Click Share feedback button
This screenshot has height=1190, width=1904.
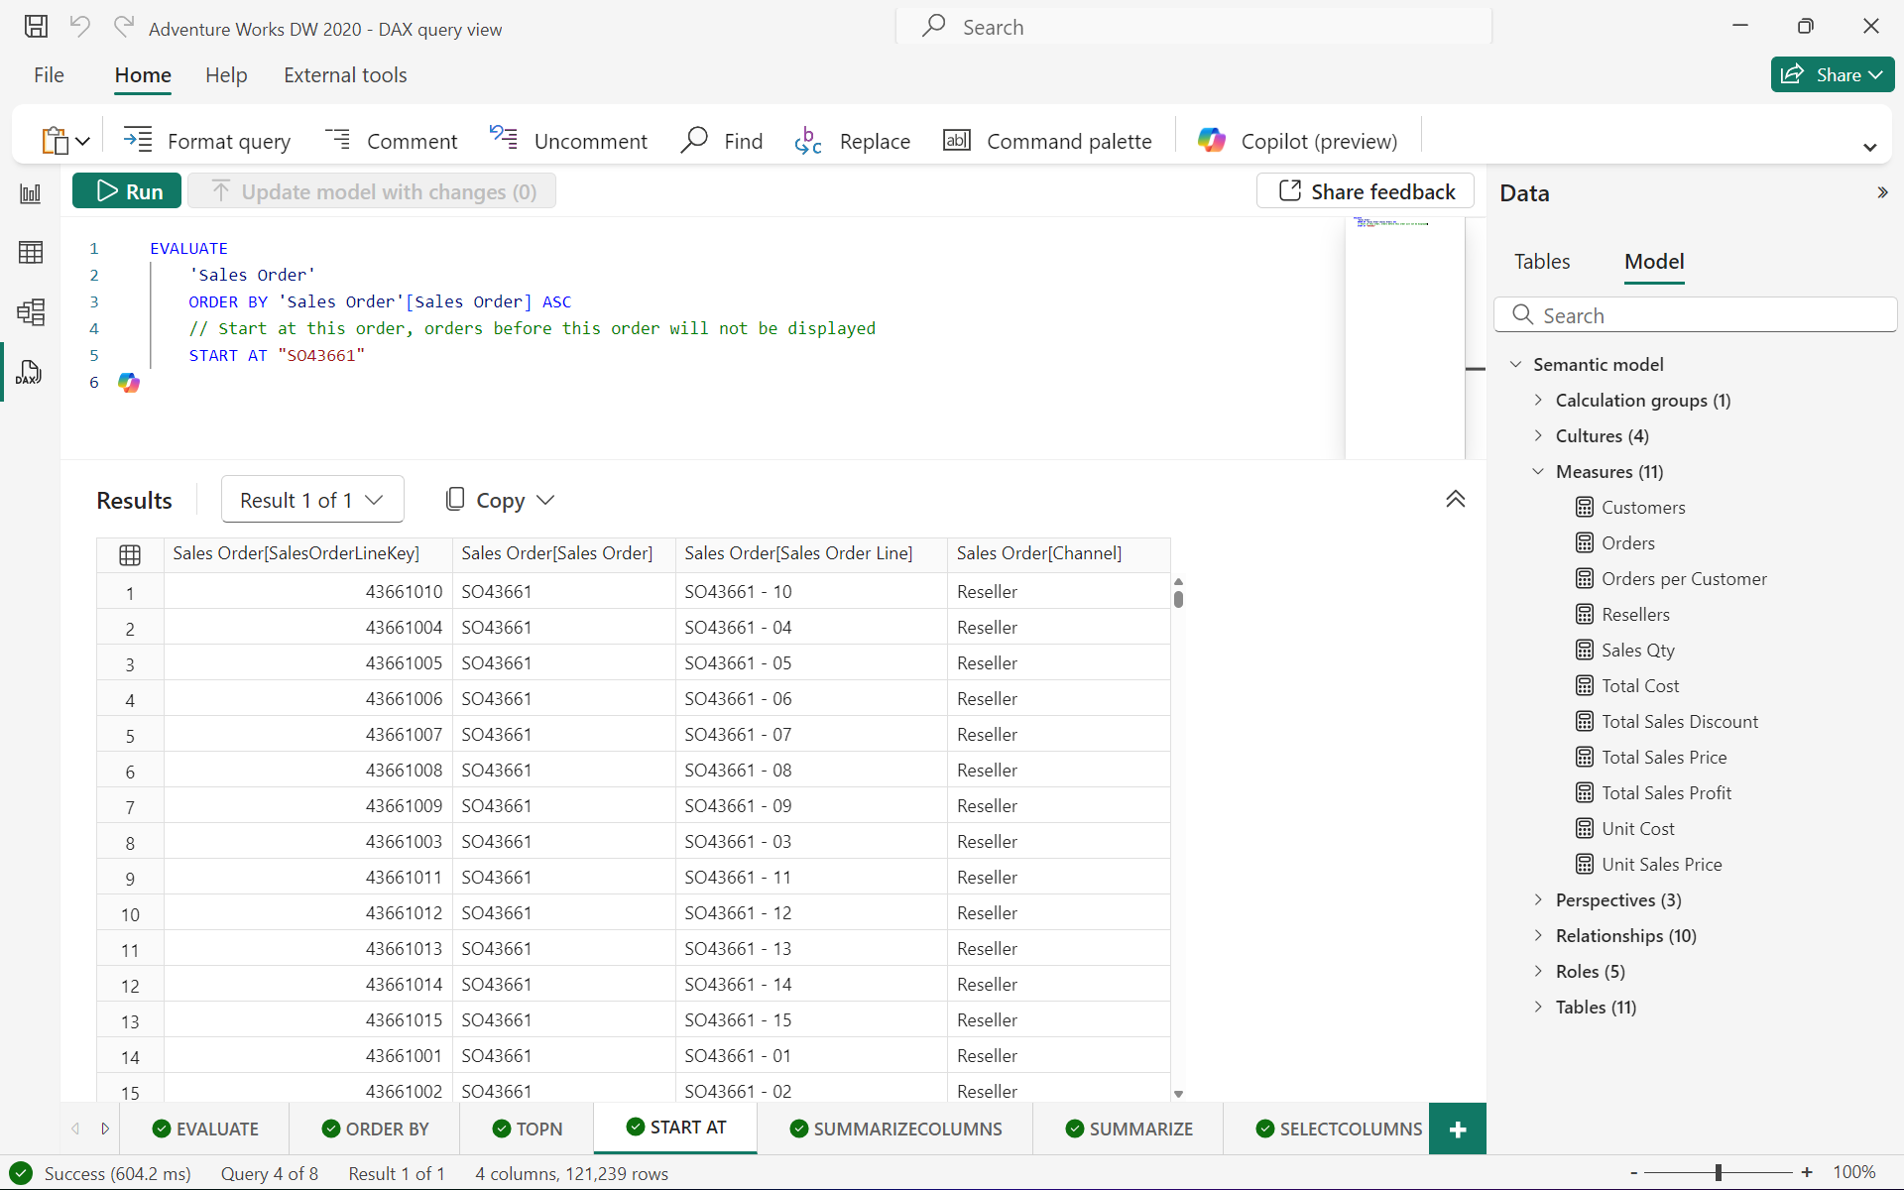[1366, 190]
